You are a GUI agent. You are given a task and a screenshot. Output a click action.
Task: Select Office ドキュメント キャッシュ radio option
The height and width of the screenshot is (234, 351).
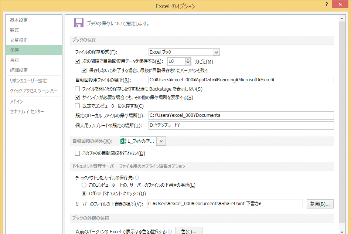pos(84,193)
